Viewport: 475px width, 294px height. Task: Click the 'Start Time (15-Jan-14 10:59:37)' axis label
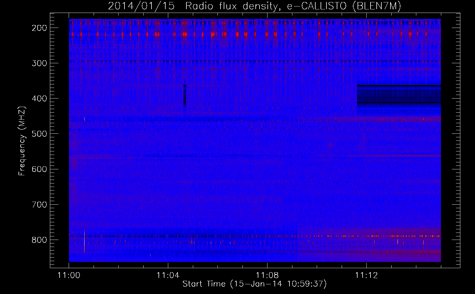pyautogui.click(x=255, y=284)
